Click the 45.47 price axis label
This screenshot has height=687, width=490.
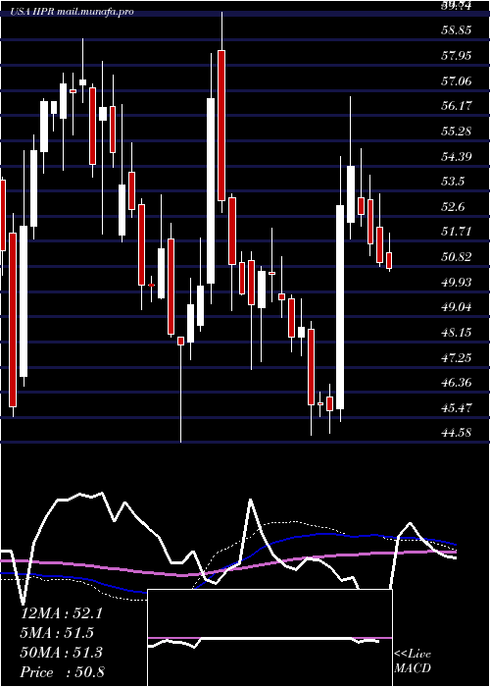click(x=457, y=408)
